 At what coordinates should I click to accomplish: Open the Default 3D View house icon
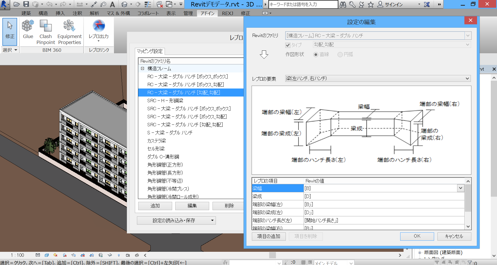125,4
